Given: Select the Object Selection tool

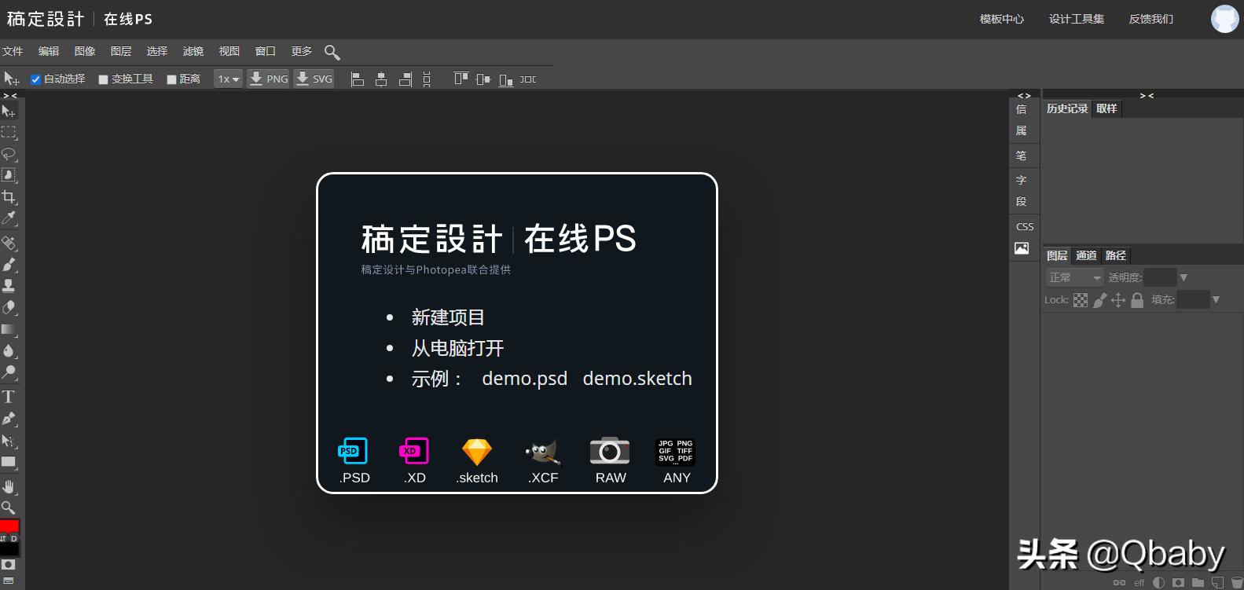Looking at the screenshot, I should 9,175.
